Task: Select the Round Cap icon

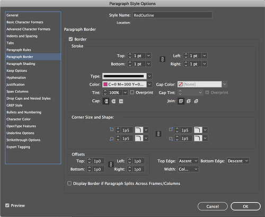Action: [x=113, y=101]
